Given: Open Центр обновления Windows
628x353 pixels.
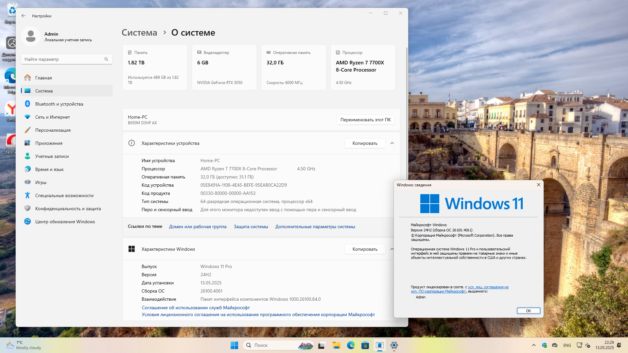Looking at the screenshot, I should pos(65,222).
